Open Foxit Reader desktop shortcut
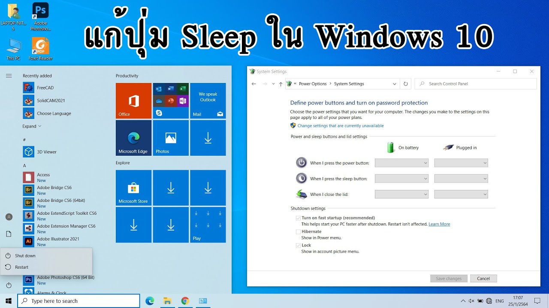 pos(40,49)
